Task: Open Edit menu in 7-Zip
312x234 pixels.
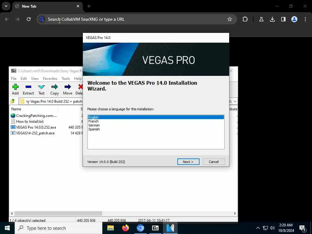Action: [x=24, y=79]
